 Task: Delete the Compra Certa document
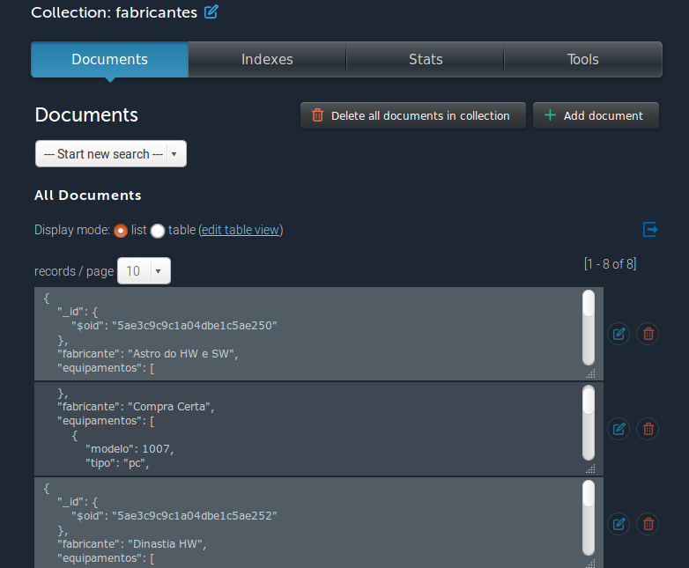click(648, 429)
